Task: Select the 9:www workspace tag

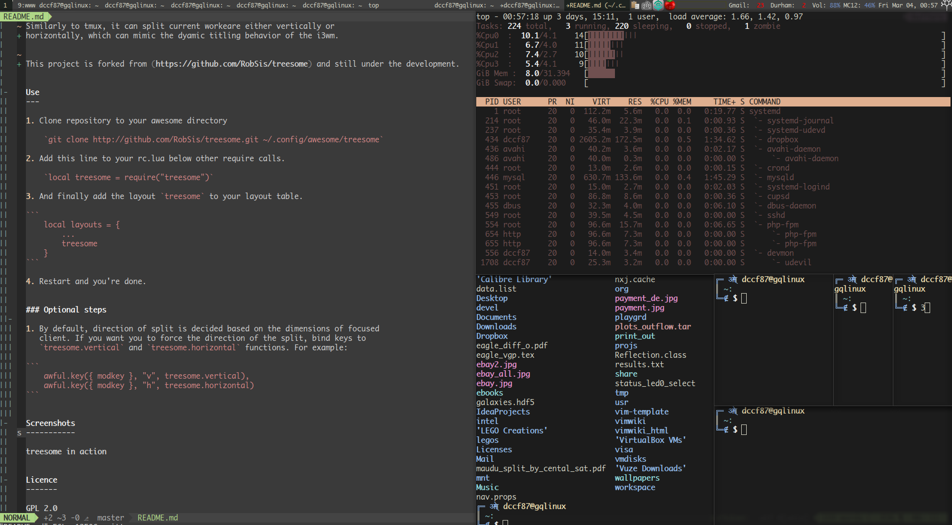Action: click(27, 5)
